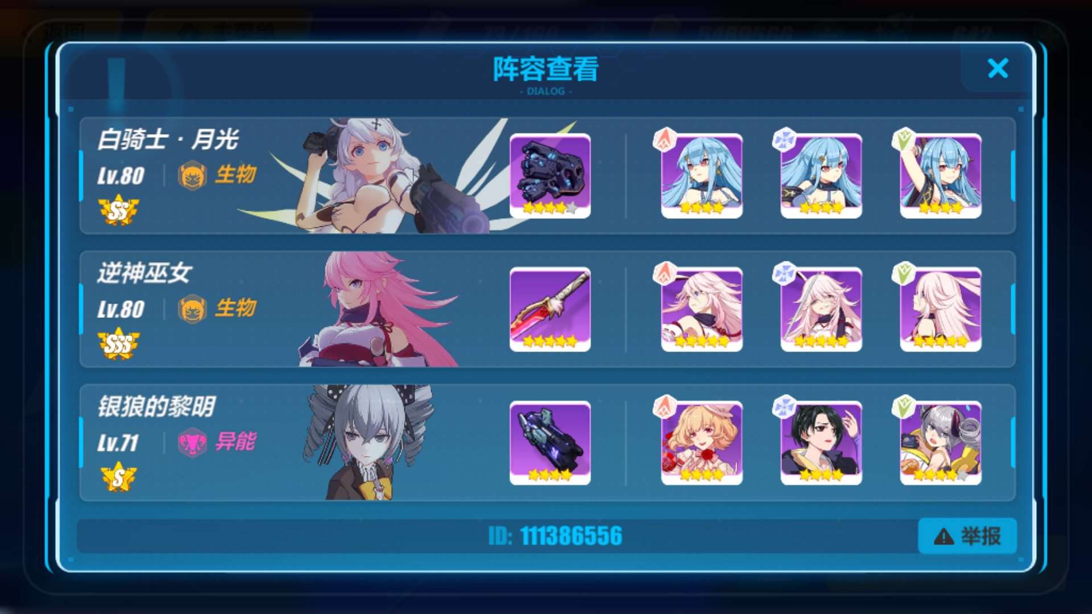The width and height of the screenshot is (1092, 614).
Task: Select the 银狼的黎明 character portrait
Action: click(x=370, y=443)
